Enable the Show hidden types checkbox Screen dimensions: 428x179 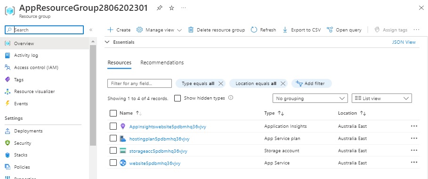click(178, 98)
